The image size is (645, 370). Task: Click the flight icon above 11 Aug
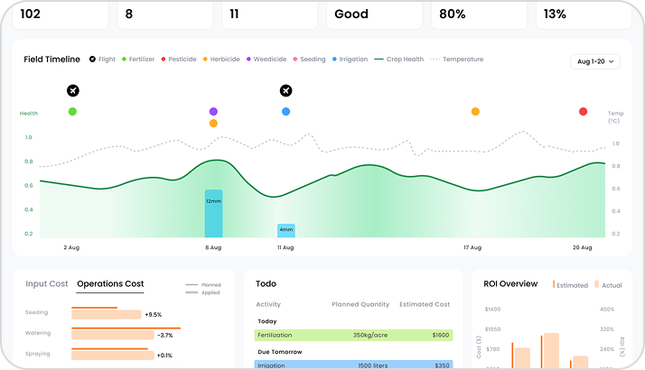click(x=285, y=90)
